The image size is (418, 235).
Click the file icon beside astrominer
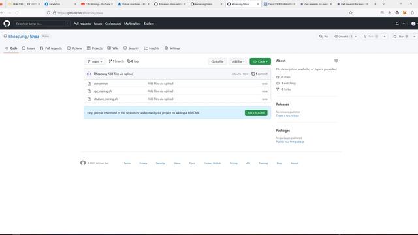tap(89, 84)
